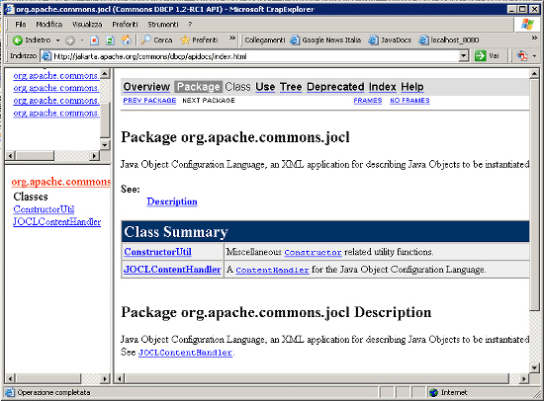Click the toolbar icon right of the Vai button
This screenshot has height=401, width=544.
tap(522, 55)
